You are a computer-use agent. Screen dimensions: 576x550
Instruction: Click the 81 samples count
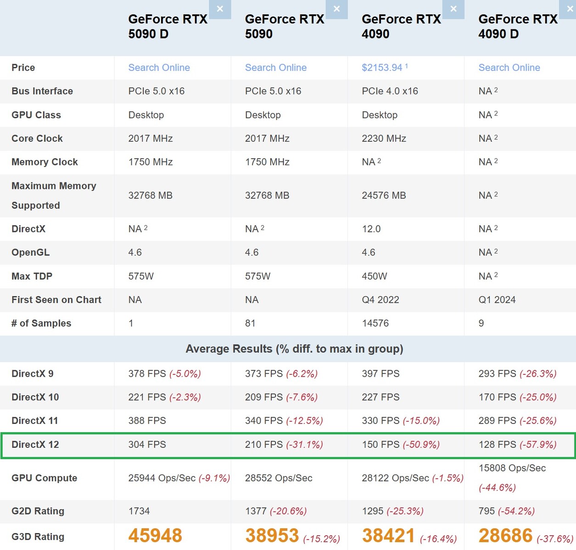pos(250,324)
